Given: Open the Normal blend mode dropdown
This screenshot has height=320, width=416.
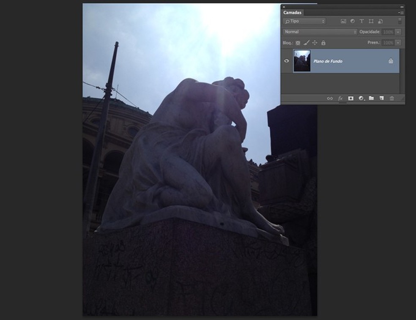Looking at the screenshot, I should click(320, 32).
